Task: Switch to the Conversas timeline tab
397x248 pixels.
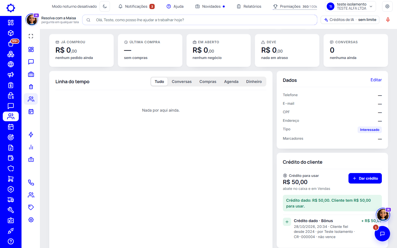Action: (x=182, y=82)
